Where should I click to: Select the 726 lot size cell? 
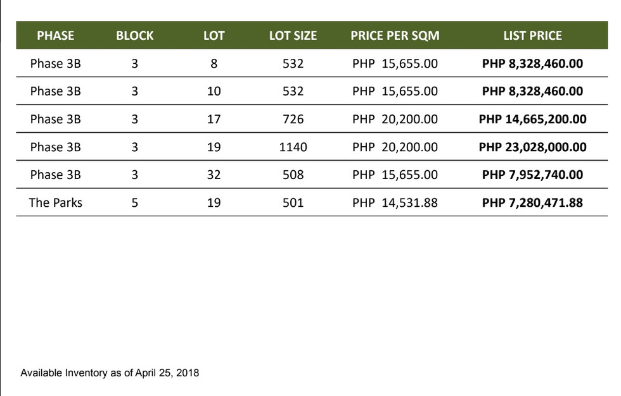293,119
